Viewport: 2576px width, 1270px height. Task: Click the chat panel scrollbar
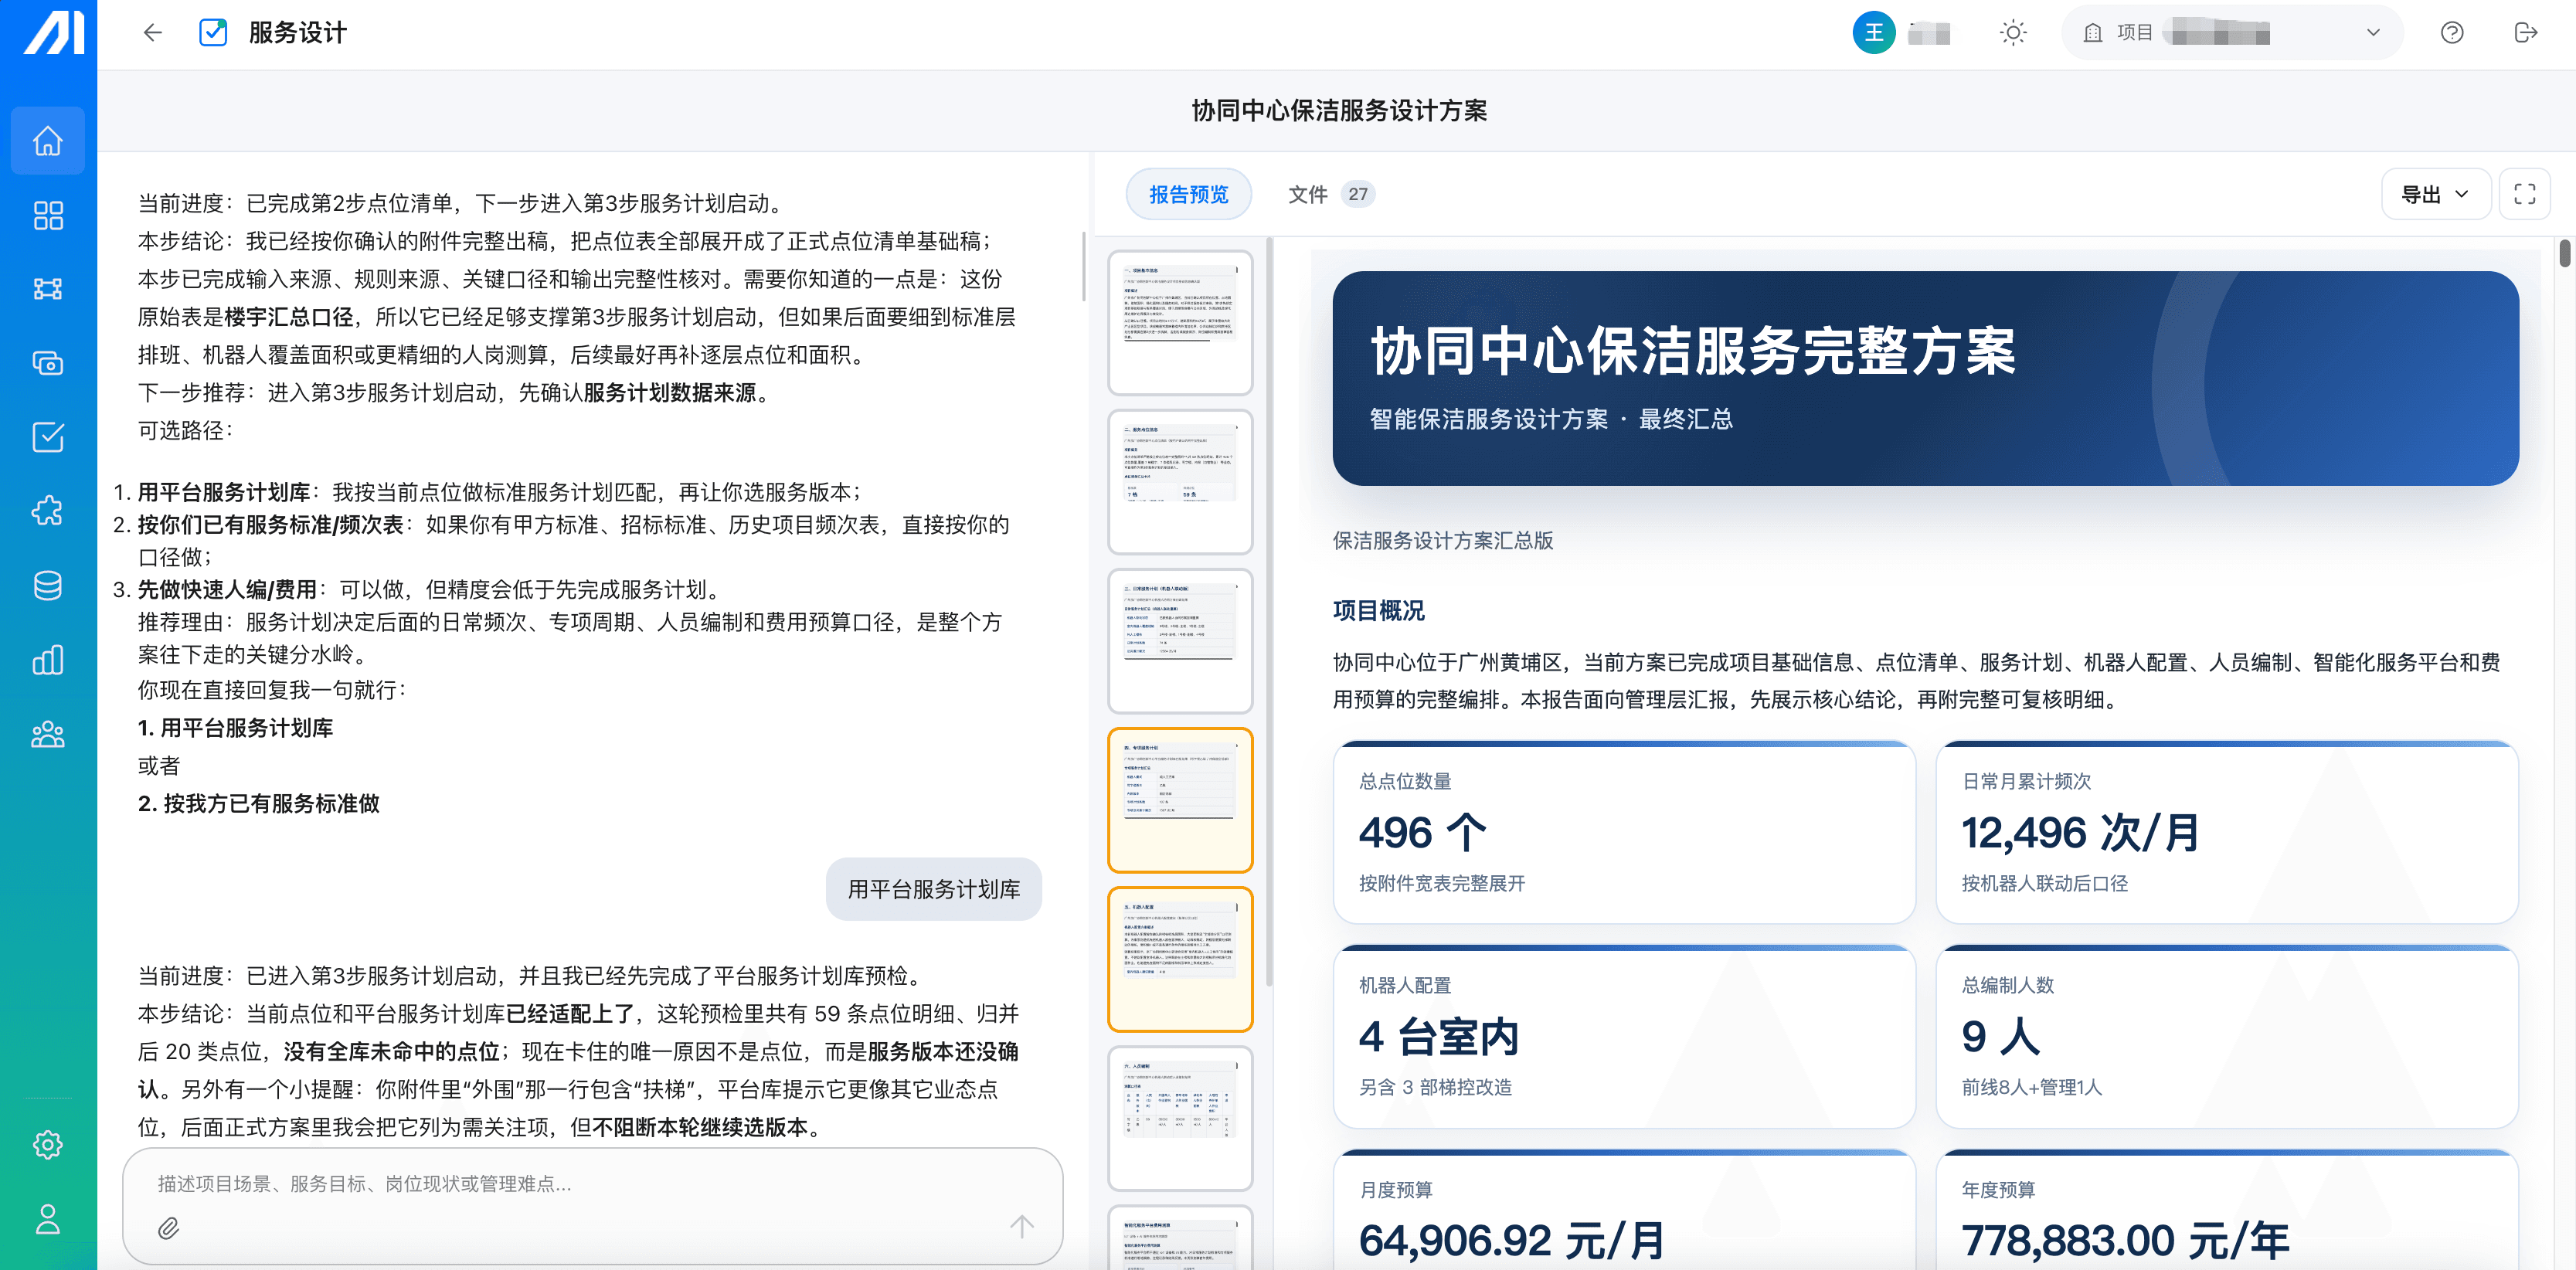pos(1083,266)
